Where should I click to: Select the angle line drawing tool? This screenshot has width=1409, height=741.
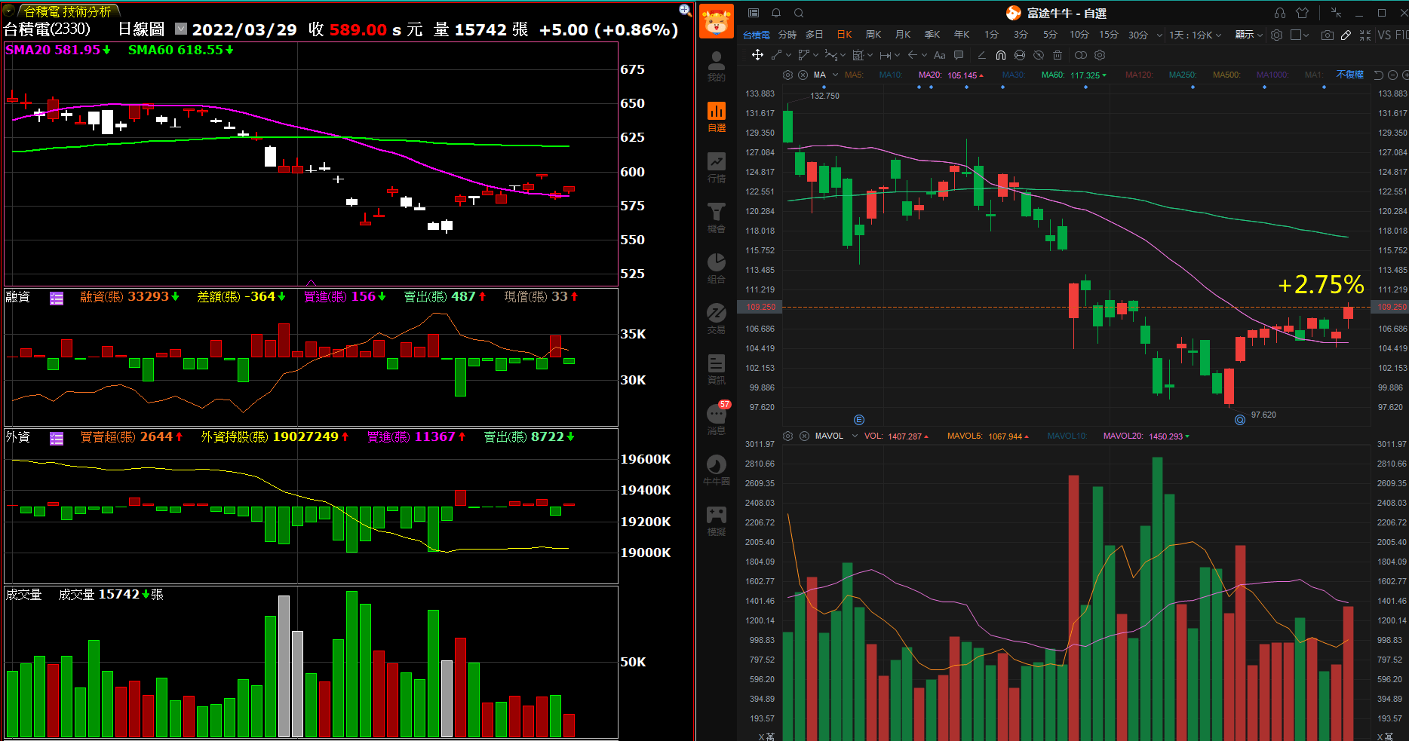[981, 55]
